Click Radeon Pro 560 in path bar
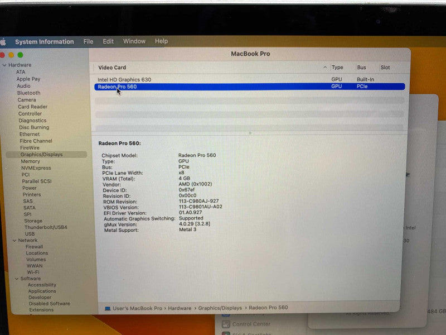 click(x=268, y=308)
